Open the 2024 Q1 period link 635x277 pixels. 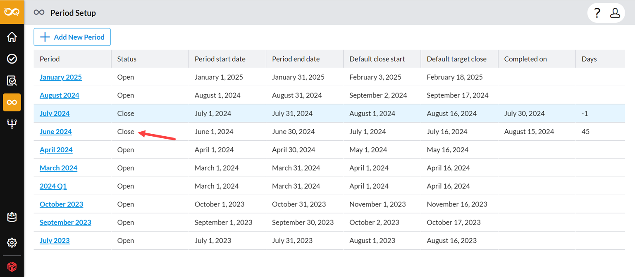[x=53, y=186]
